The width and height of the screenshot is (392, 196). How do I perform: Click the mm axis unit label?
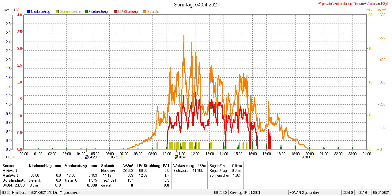7,10
